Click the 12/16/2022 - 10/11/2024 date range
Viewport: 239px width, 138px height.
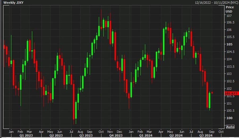pyautogui.click(x=216, y=3)
